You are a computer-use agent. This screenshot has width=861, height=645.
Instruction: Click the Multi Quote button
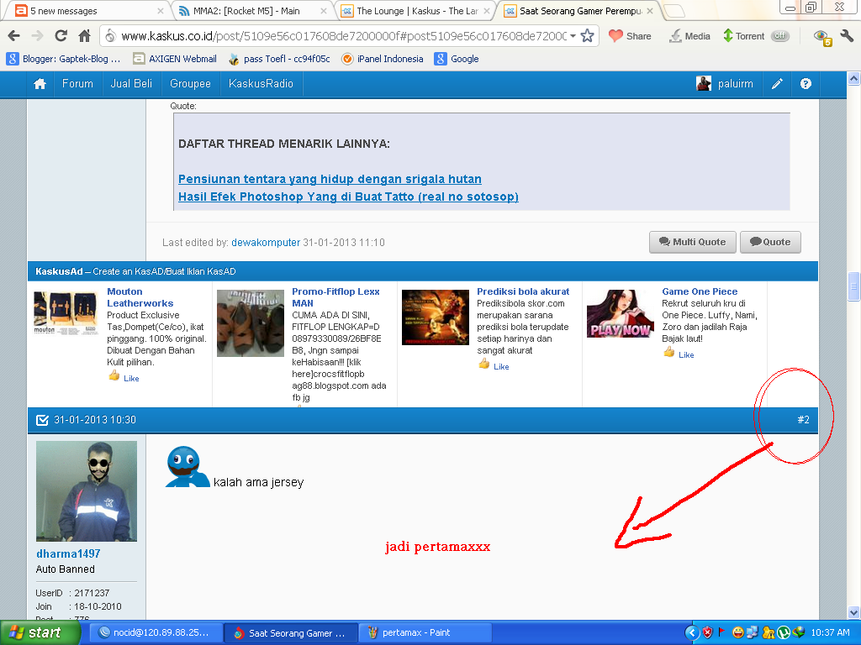[693, 242]
